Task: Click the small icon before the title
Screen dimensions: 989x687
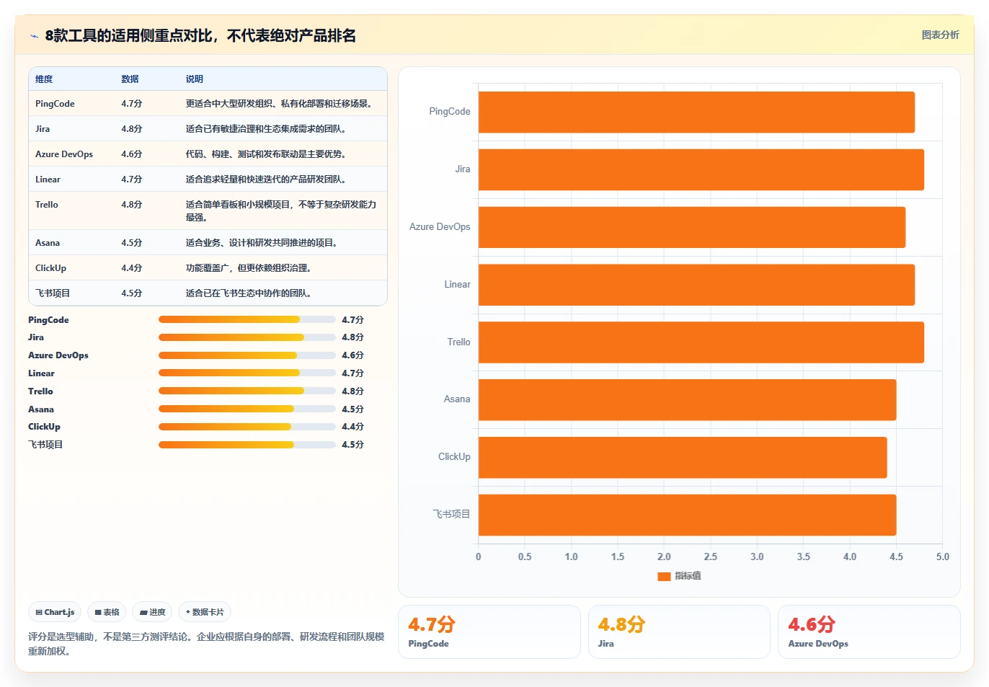Action: (34, 36)
